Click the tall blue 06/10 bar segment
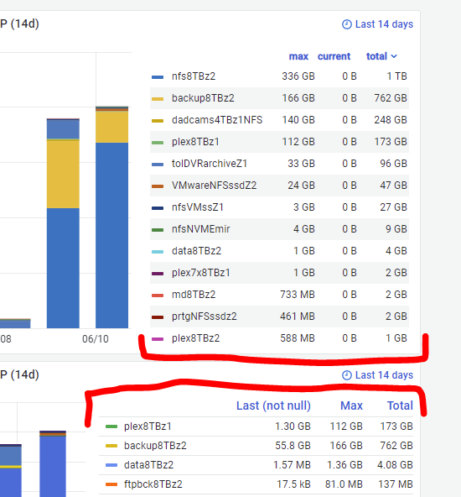This screenshot has height=497, width=461. [112, 235]
